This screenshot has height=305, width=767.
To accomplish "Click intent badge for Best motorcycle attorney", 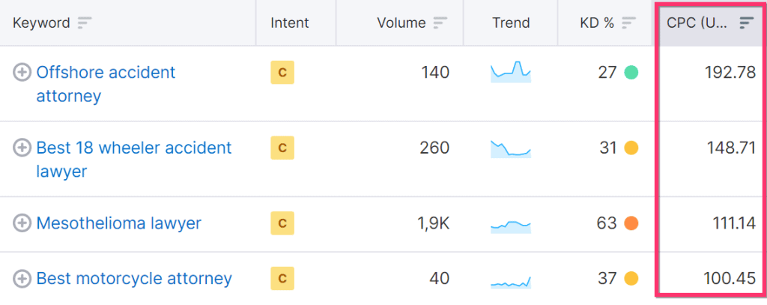I will tap(282, 279).
